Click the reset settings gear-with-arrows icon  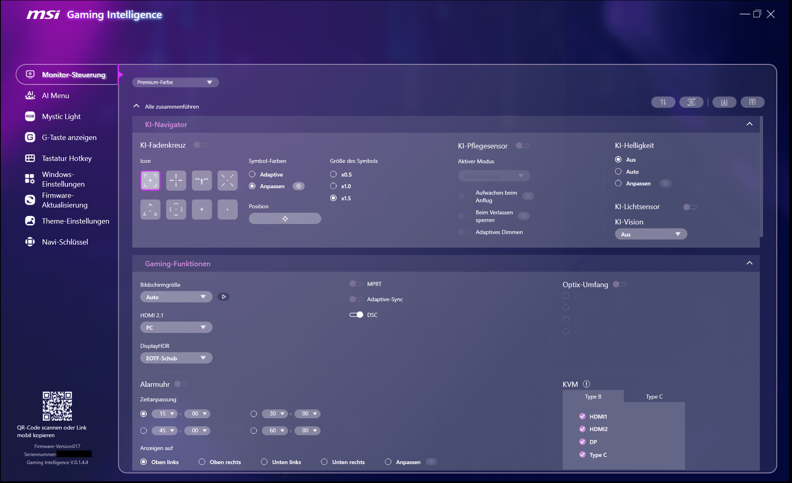691,102
